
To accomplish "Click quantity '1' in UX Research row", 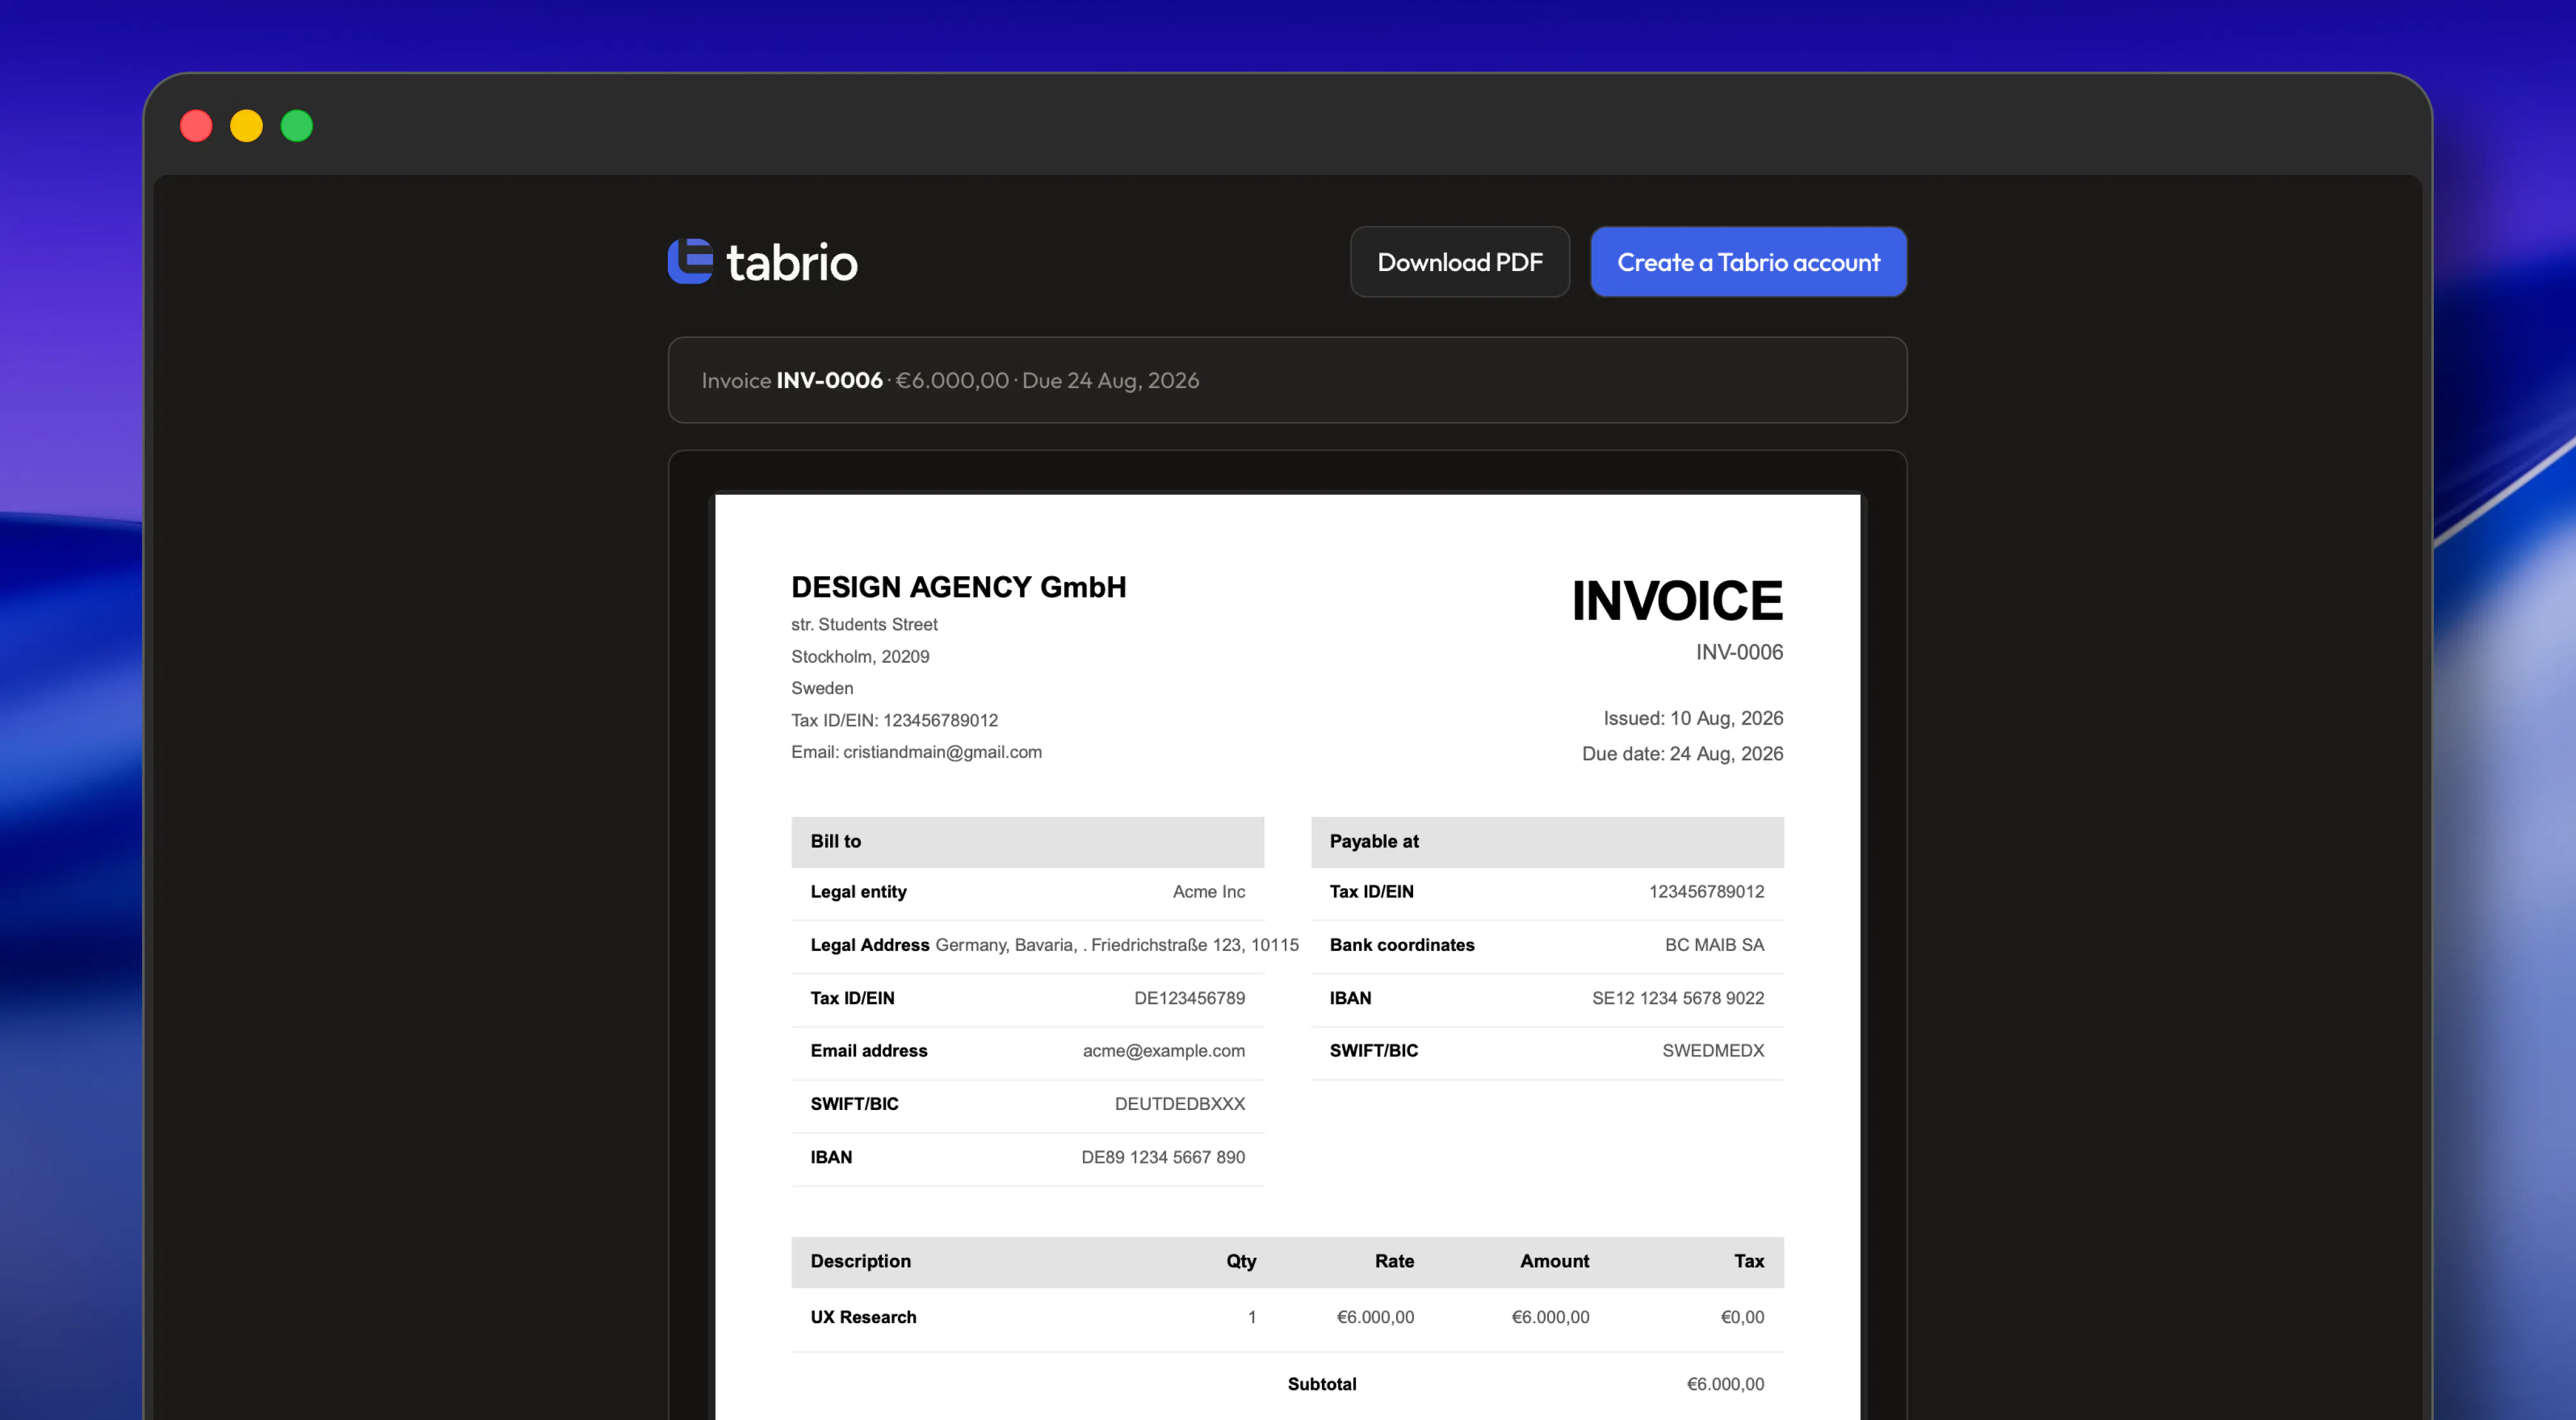I will [1251, 1318].
